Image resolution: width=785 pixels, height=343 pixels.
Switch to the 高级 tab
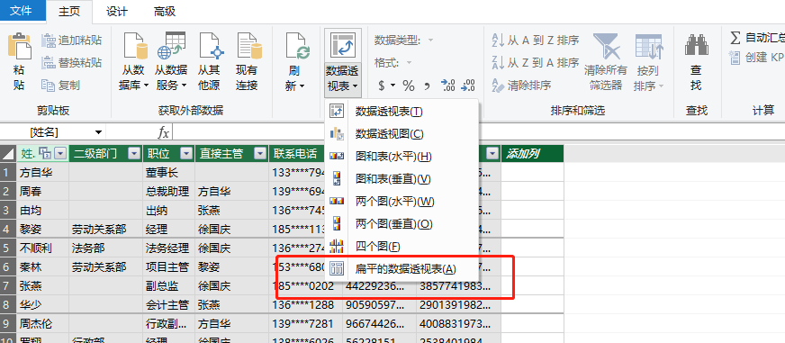tap(165, 11)
